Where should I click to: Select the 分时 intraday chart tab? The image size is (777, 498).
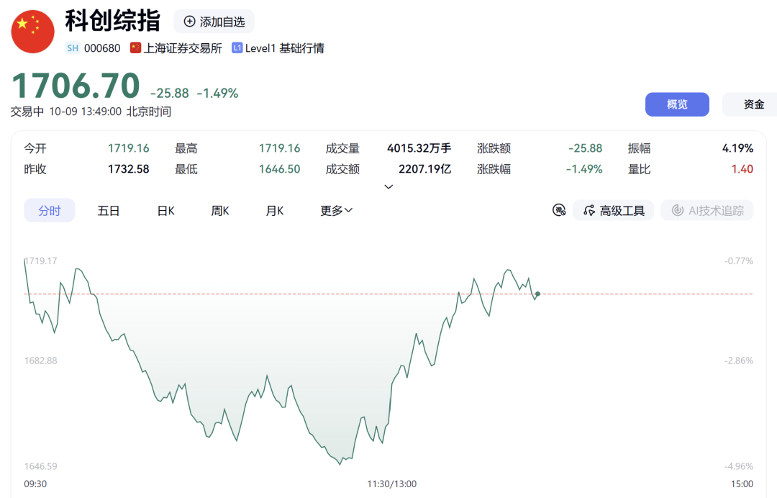click(50, 211)
